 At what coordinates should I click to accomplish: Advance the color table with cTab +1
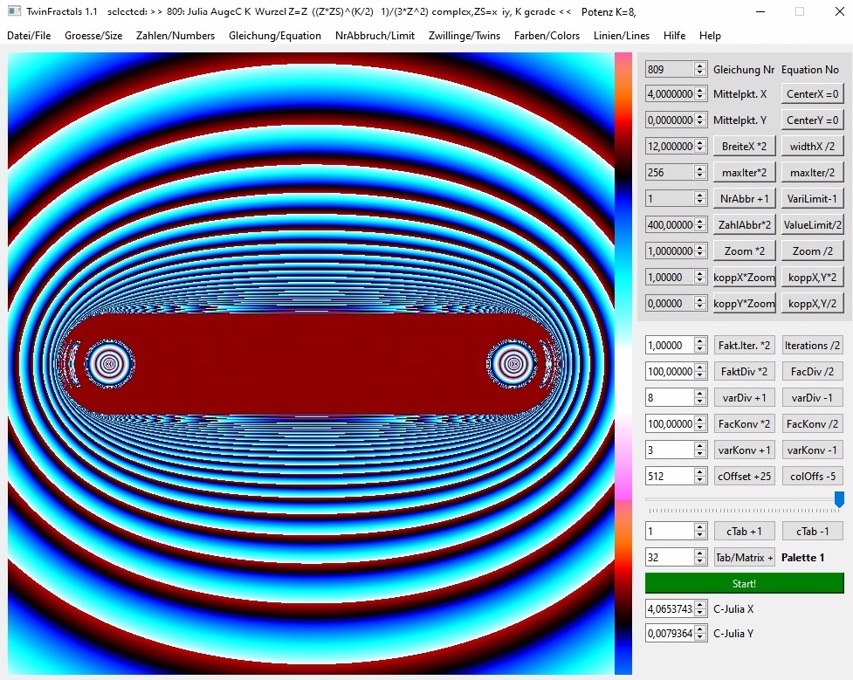tap(744, 531)
